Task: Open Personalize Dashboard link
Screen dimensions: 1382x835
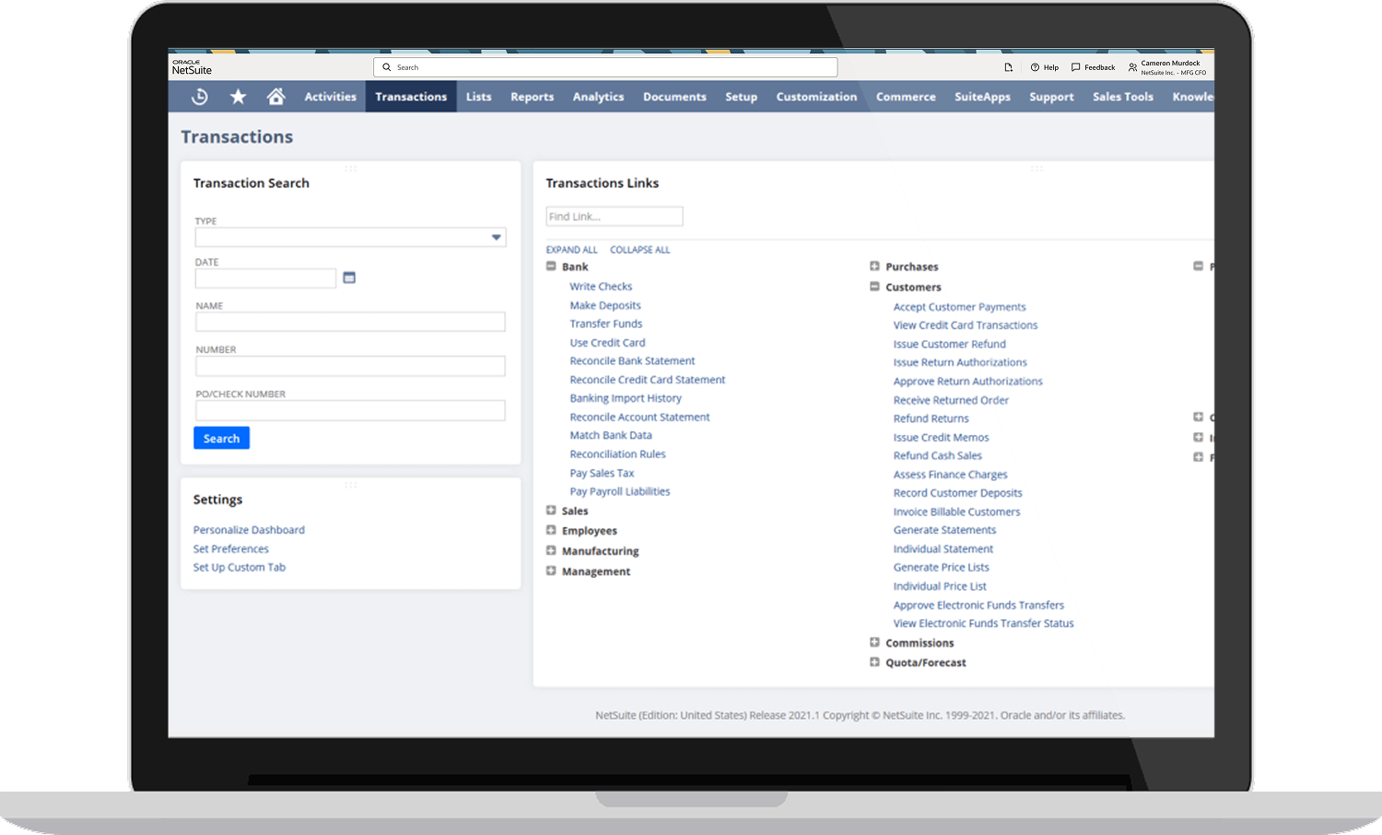Action: pos(249,530)
